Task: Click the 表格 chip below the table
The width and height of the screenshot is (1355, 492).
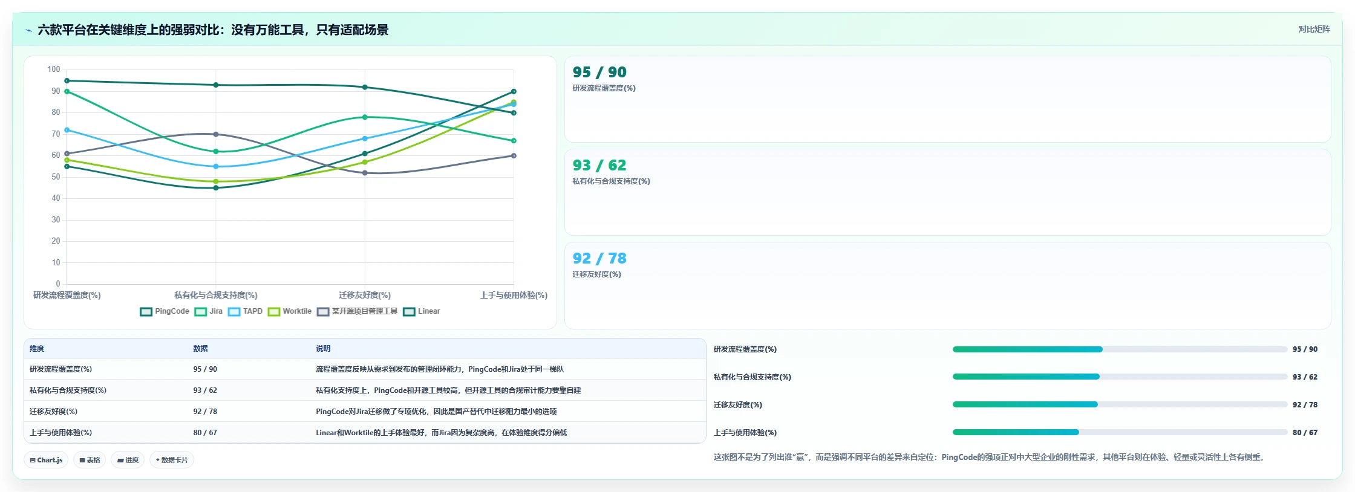Action: (x=90, y=460)
